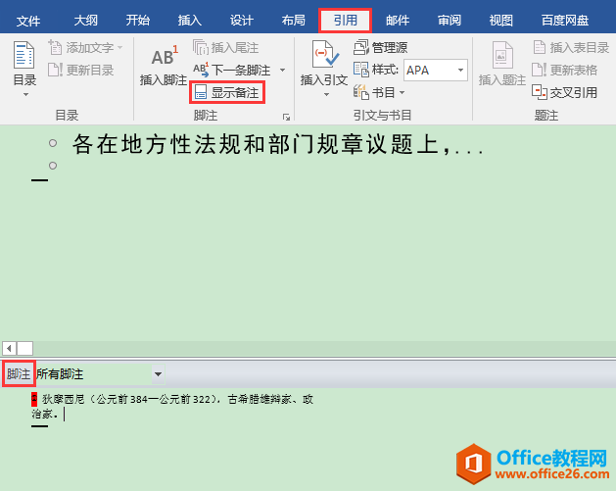The height and width of the screenshot is (491, 616).
Task: Click the 插入题注 icon
Action: (x=502, y=55)
